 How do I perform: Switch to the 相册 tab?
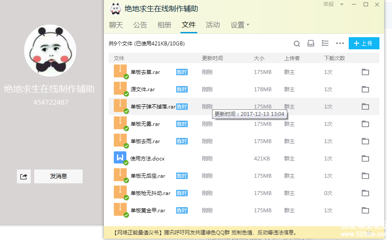[164, 25]
